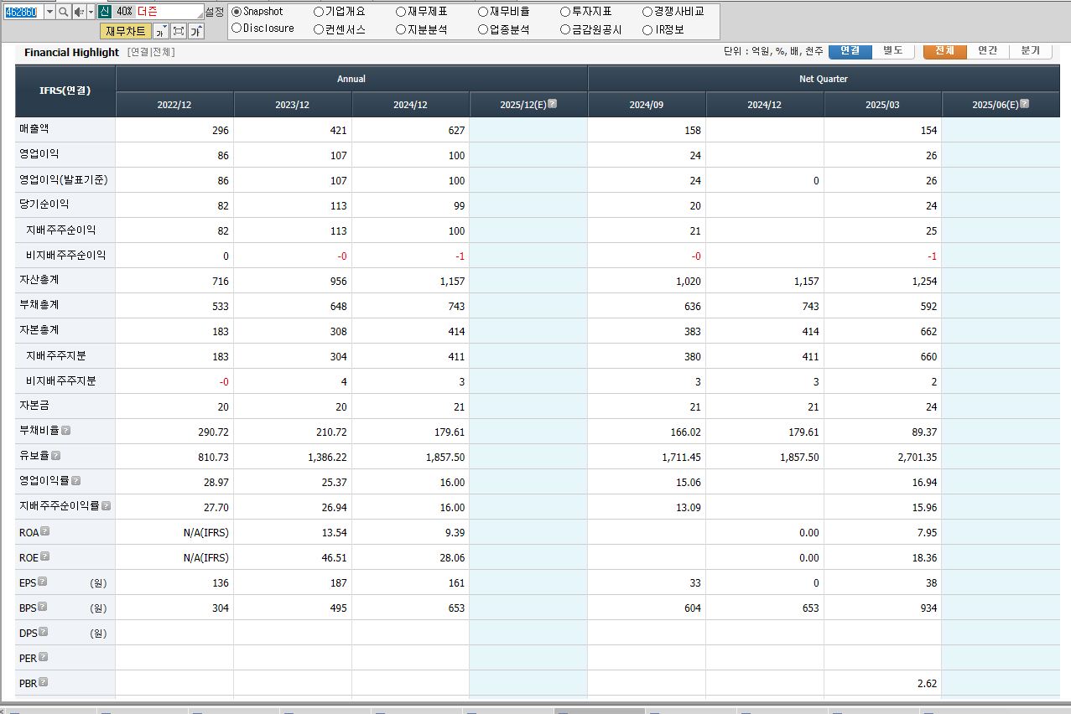Select the 경쟁사비교 radio button
This screenshot has width=1071, height=714.
(x=647, y=12)
